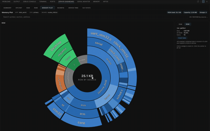This screenshot has height=131, width=210.
Task: Switch side panel toggle to RAM
Action: pyautogui.click(x=180, y=24)
